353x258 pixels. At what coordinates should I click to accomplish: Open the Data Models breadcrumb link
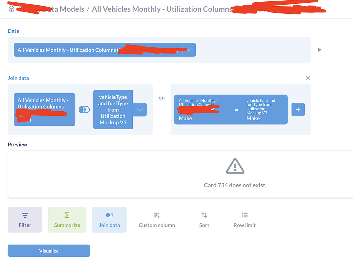tap(64, 9)
